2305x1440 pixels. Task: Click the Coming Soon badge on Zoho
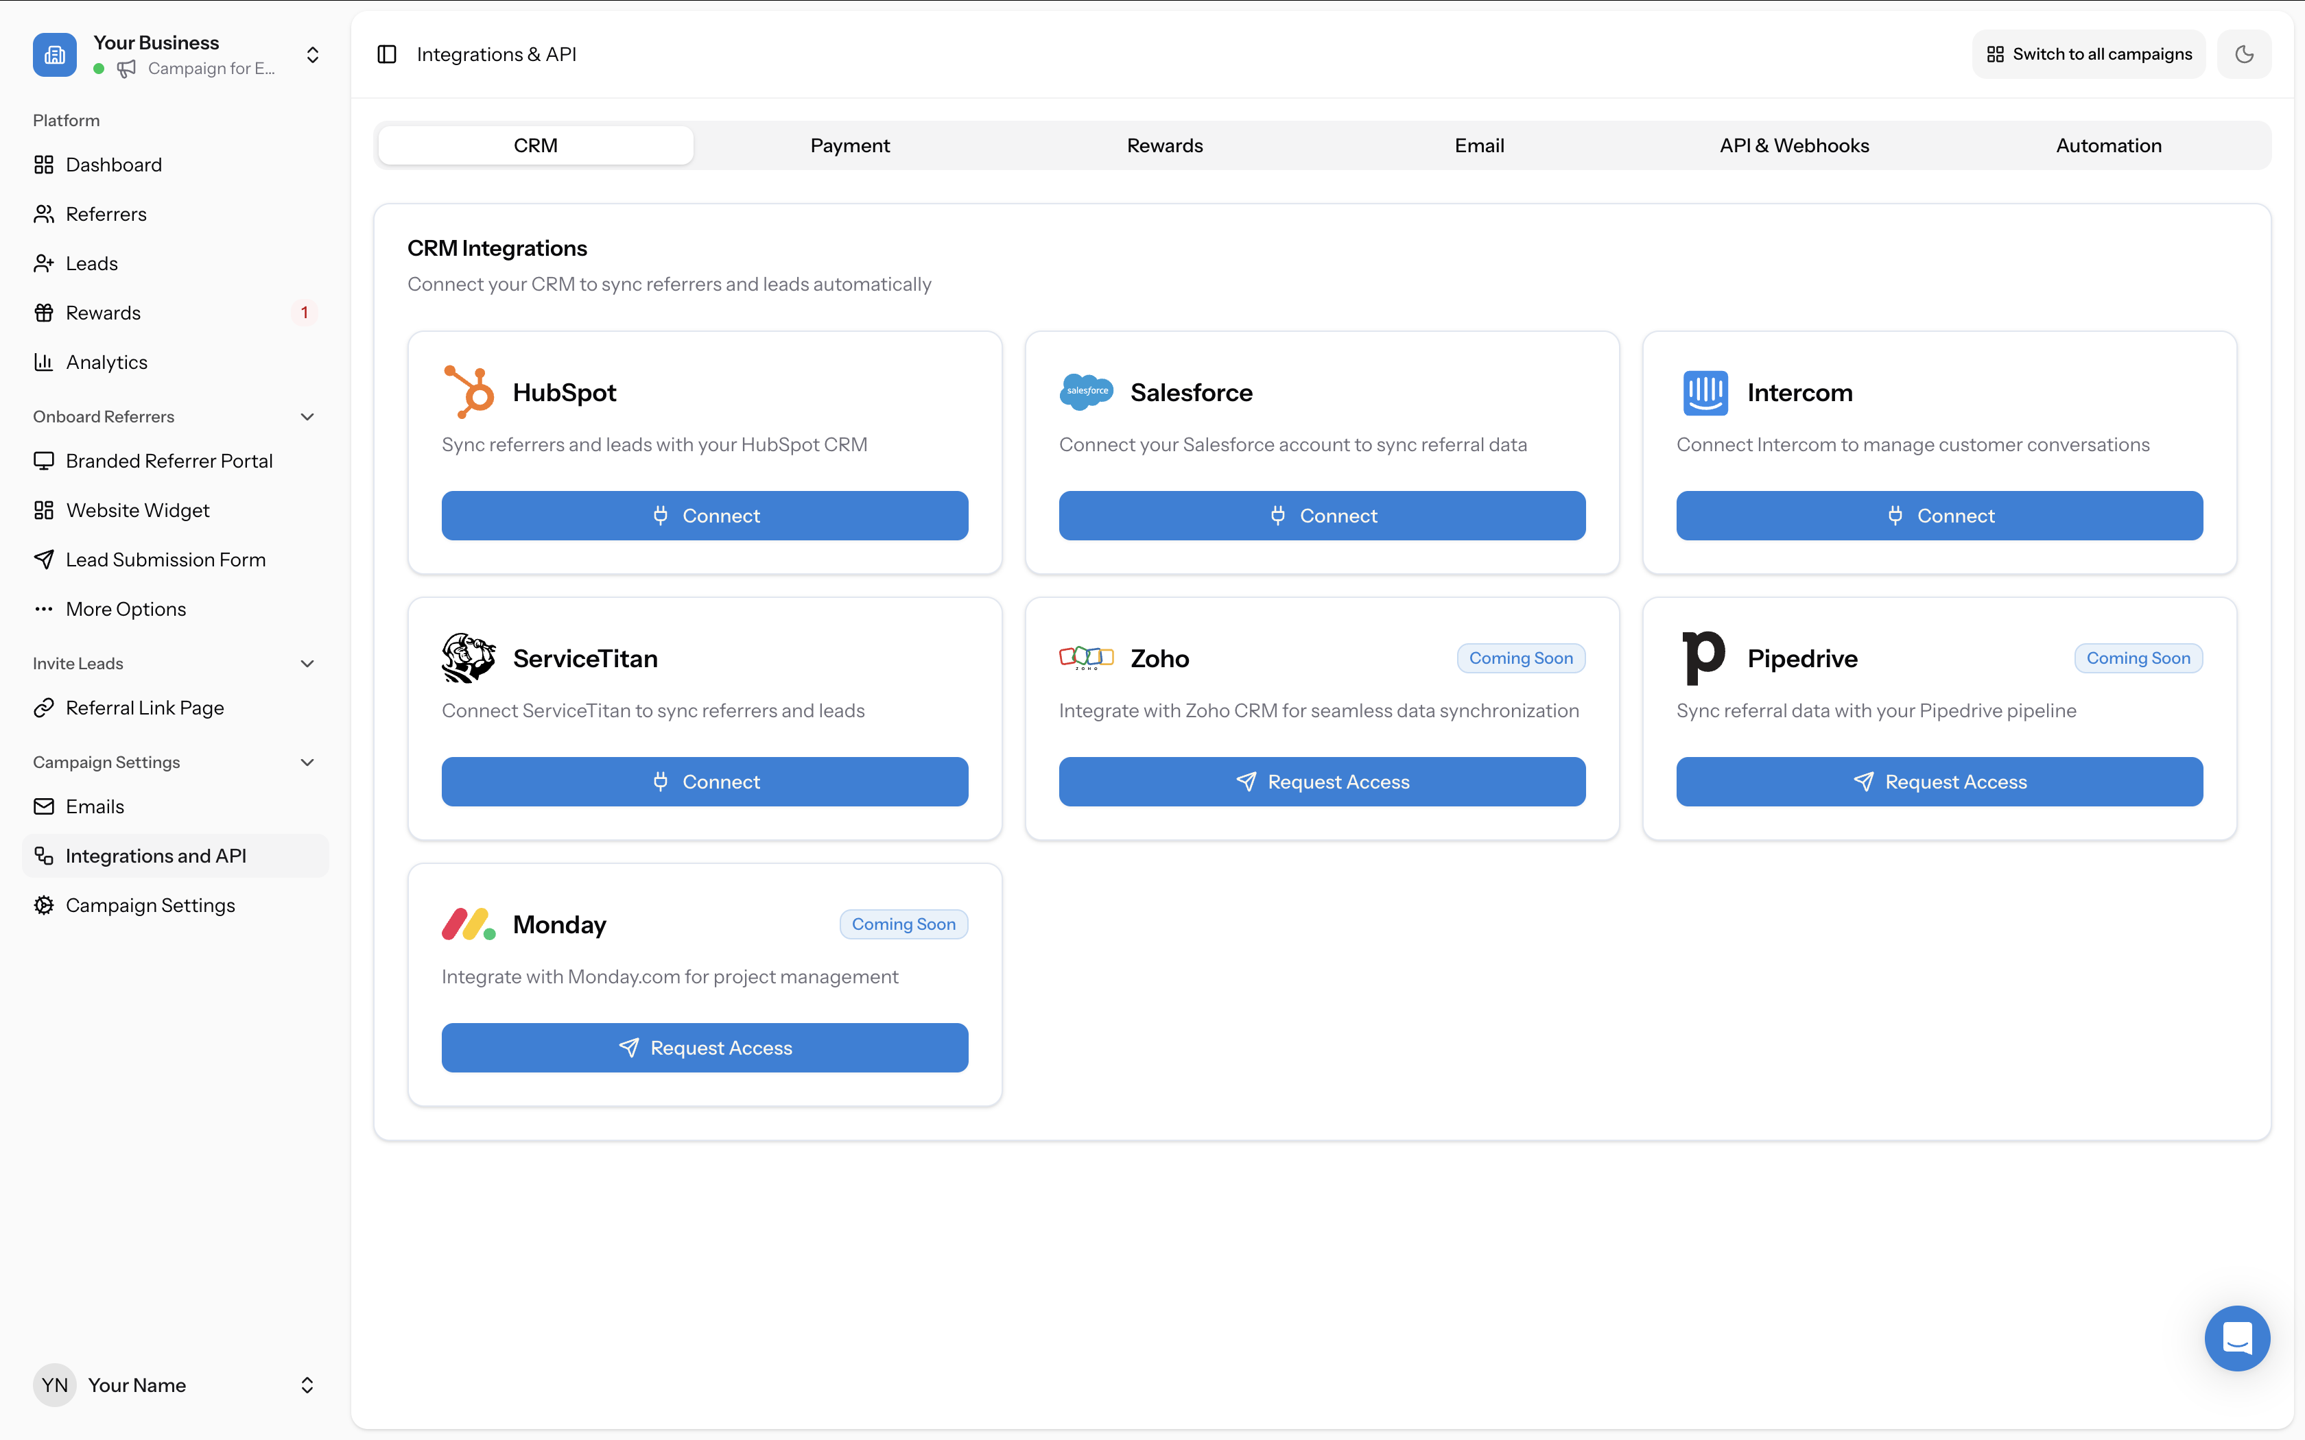click(x=1520, y=657)
